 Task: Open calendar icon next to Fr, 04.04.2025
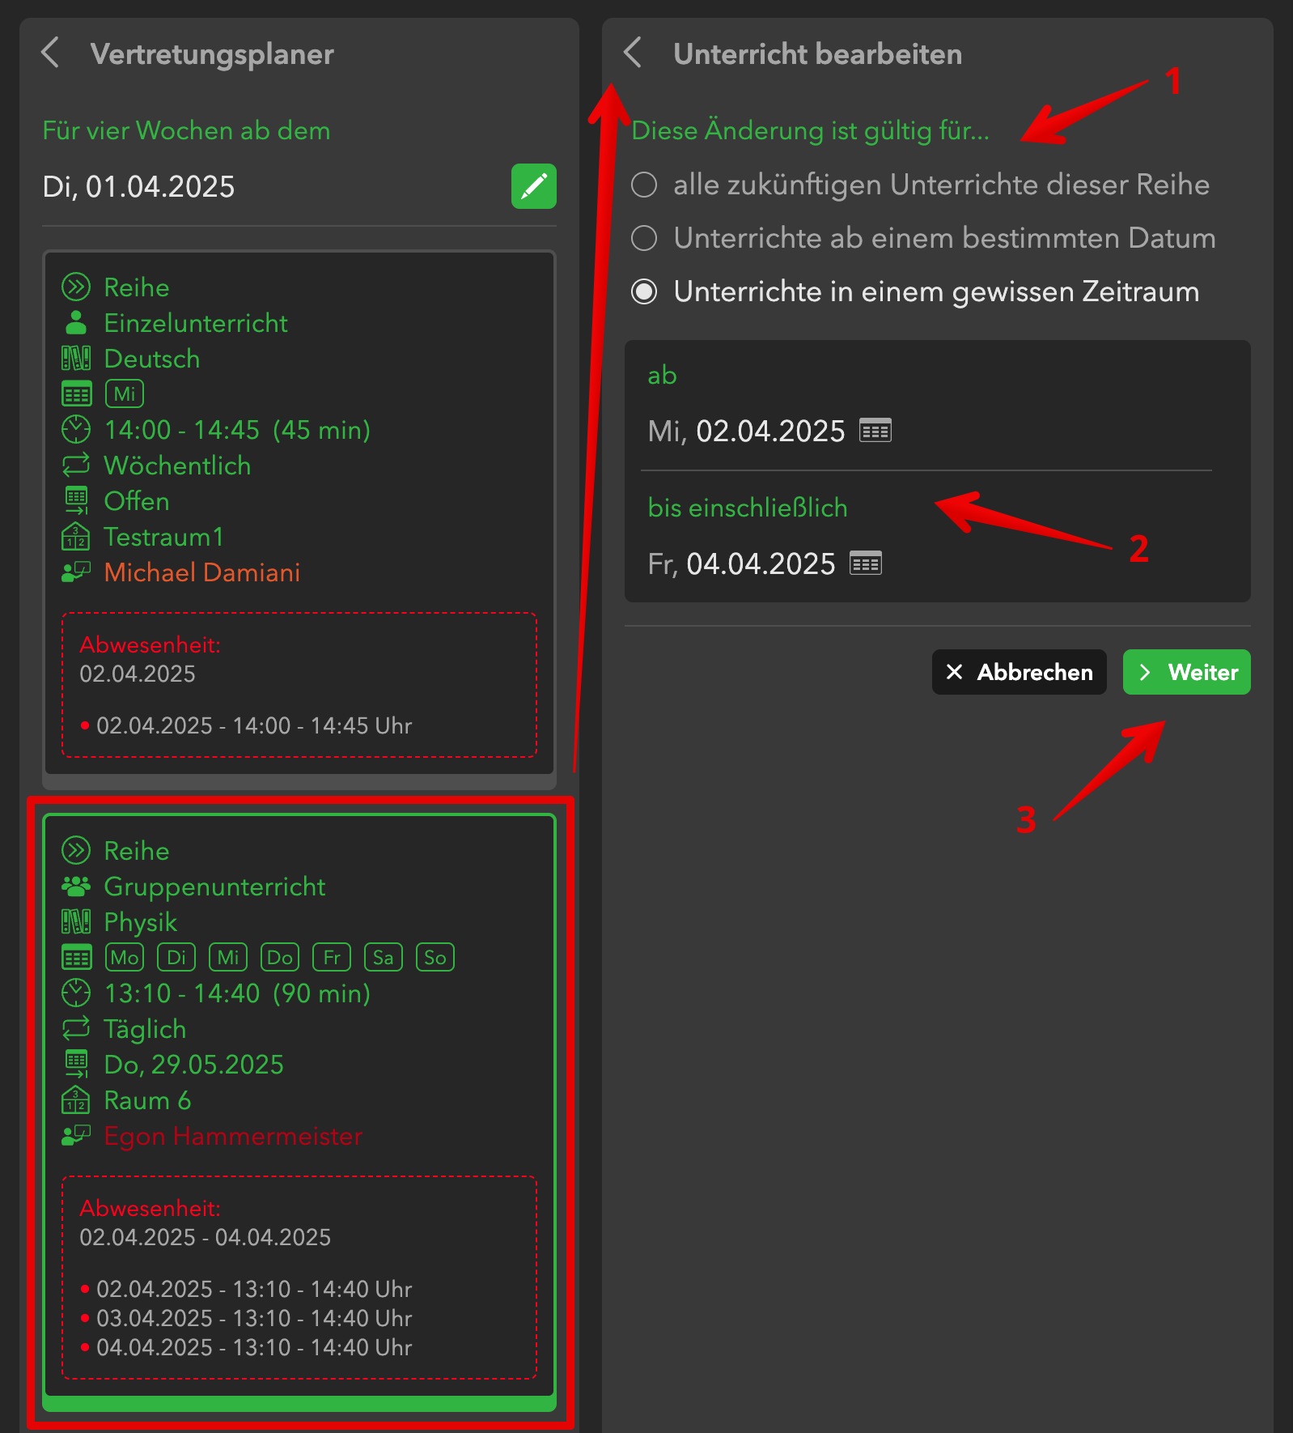click(865, 563)
